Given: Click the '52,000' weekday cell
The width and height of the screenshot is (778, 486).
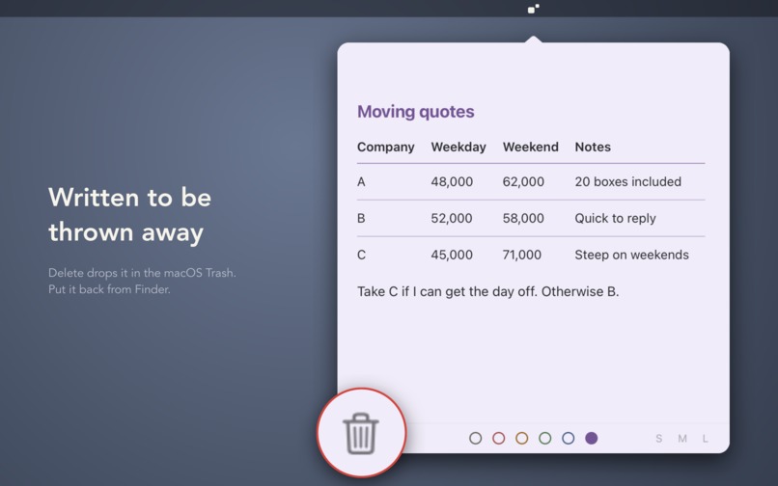Looking at the screenshot, I should 452,219.
